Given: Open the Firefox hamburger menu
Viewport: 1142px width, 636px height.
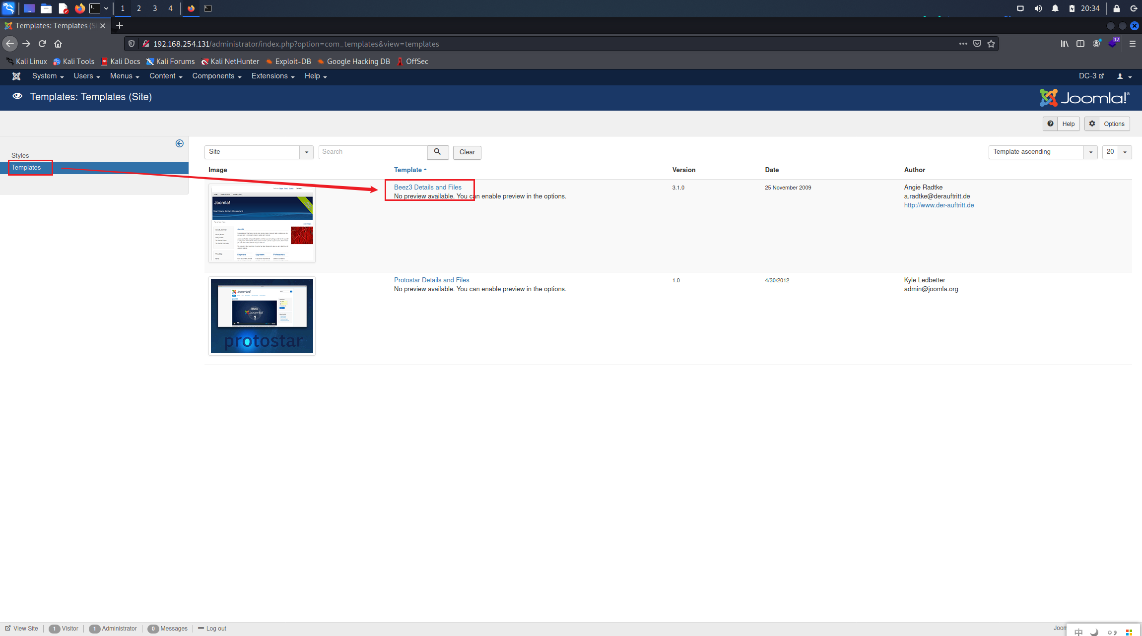Looking at the screenshot, I should [x=1132, y=44].
